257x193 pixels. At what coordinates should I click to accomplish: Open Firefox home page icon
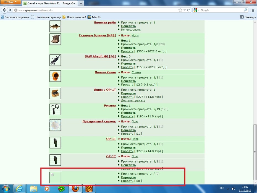pyautogui.click(x=253, y=10)
